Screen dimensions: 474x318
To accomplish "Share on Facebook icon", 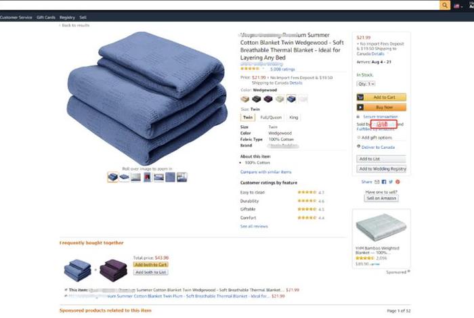I will [x=384, y=182].
